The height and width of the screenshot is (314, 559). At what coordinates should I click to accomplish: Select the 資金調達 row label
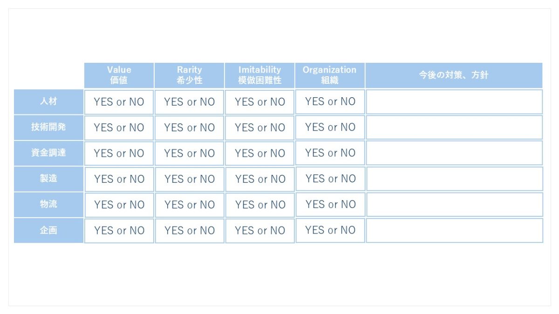48,153
